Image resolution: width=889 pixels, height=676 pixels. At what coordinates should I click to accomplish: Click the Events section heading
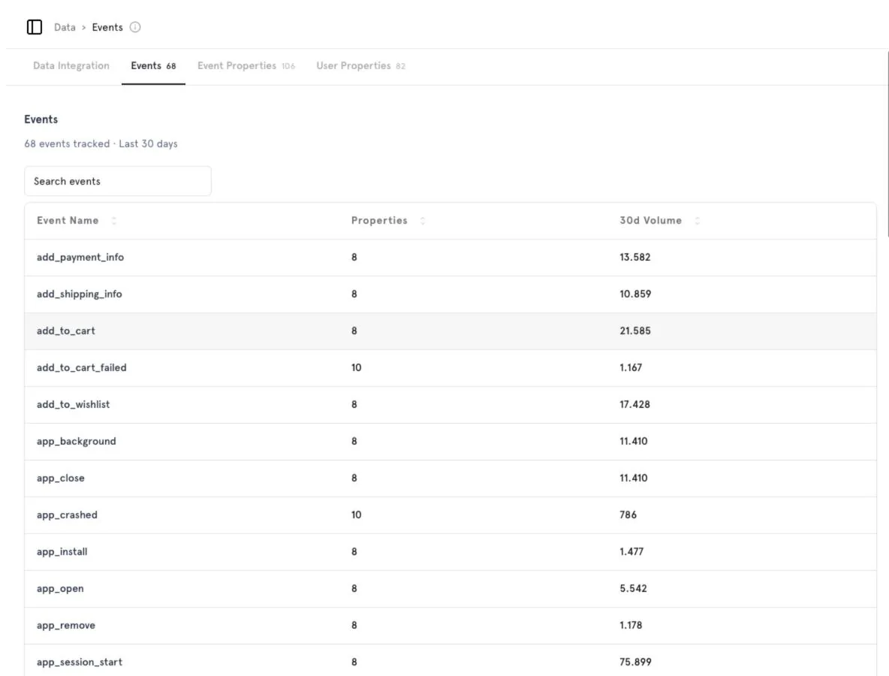pyautogui.click(x=41, y=119)
